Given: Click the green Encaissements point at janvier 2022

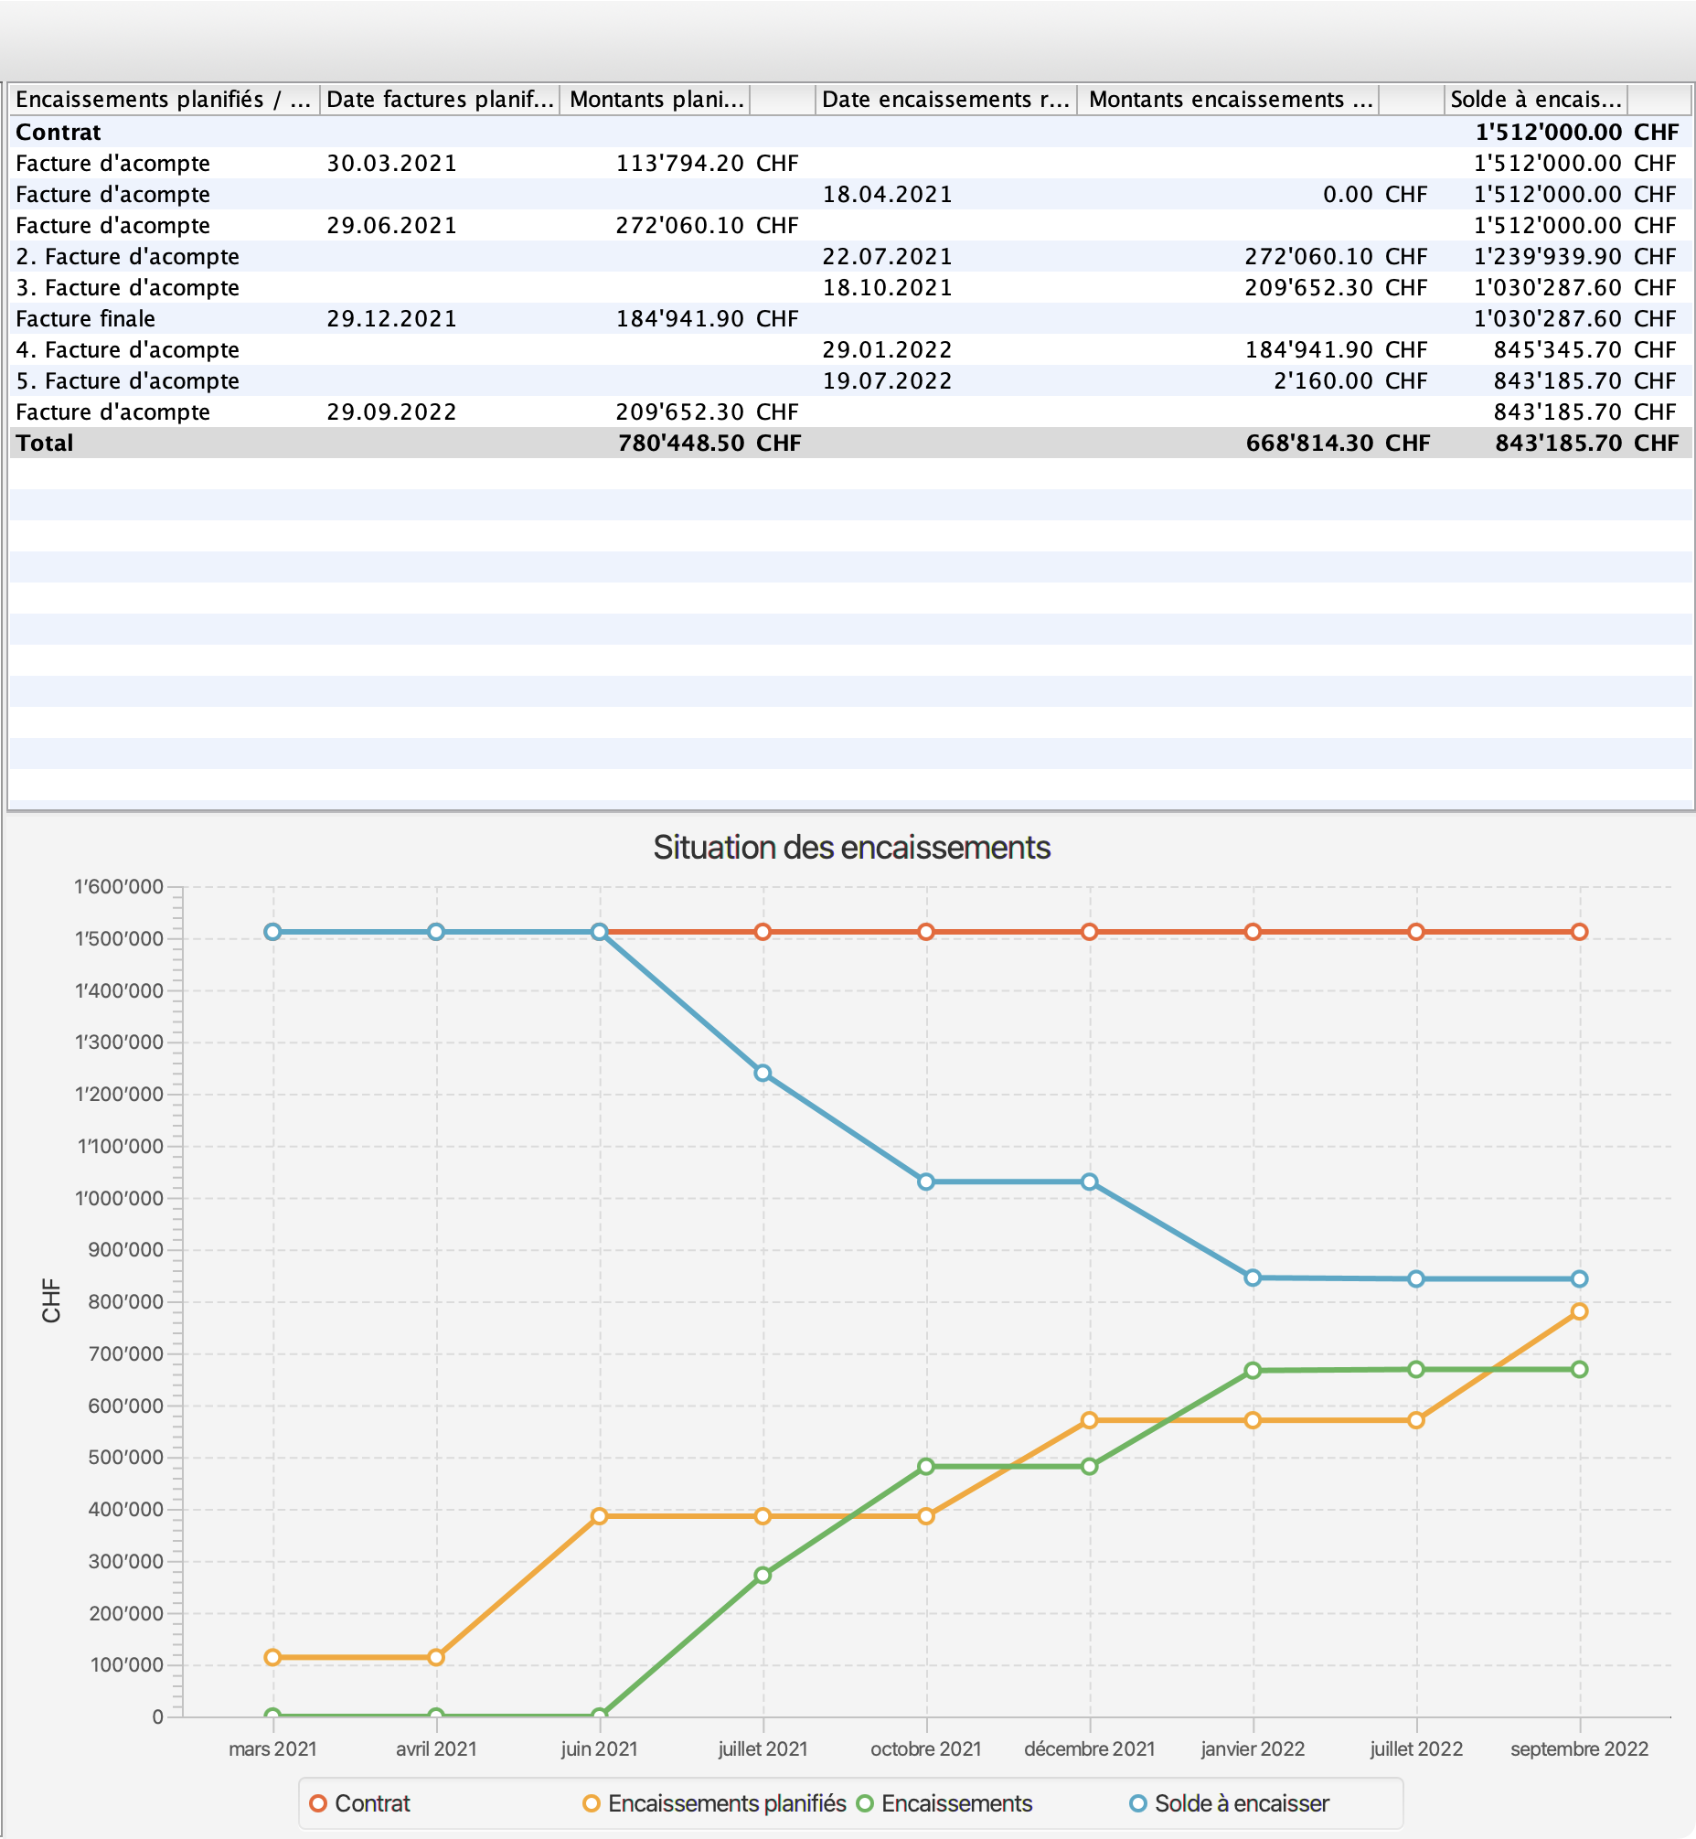Looking at the screenshot, I should pos(1253,1372).
